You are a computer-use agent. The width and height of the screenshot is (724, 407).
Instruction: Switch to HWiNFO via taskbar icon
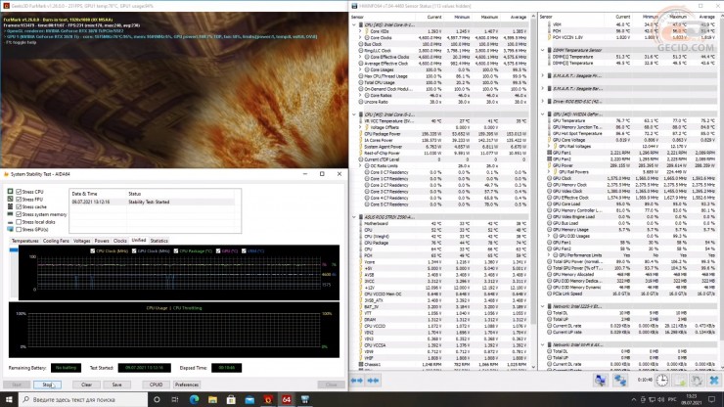click(x=304, y=399)
